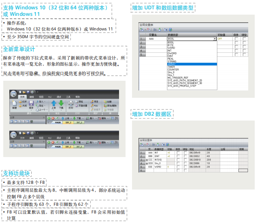Expand the DDD structure variable row
This screenshot has height=224, width=260.
[x=147, y=163]
